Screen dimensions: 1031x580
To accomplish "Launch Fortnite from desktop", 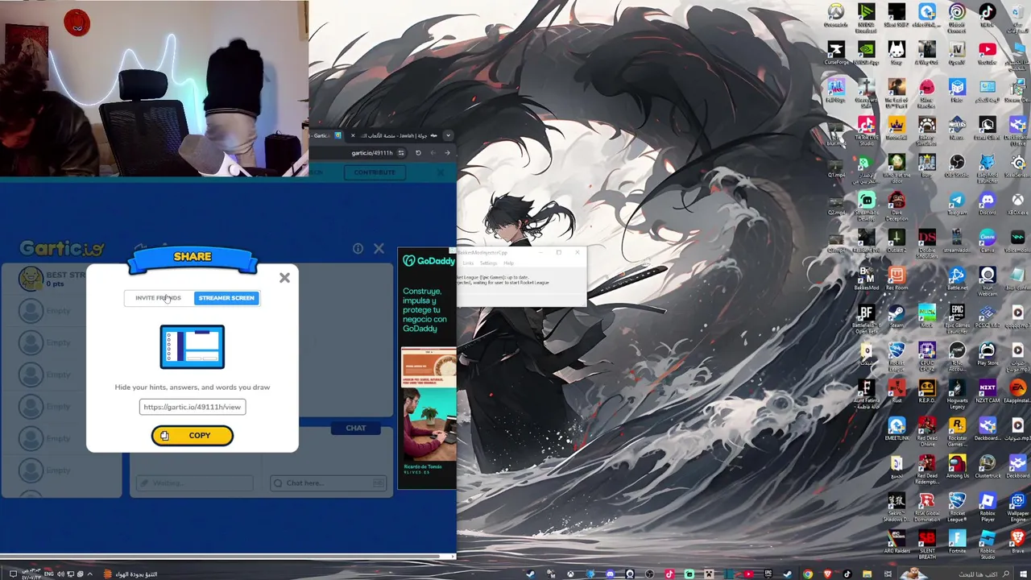I will (x=957, y=542).
